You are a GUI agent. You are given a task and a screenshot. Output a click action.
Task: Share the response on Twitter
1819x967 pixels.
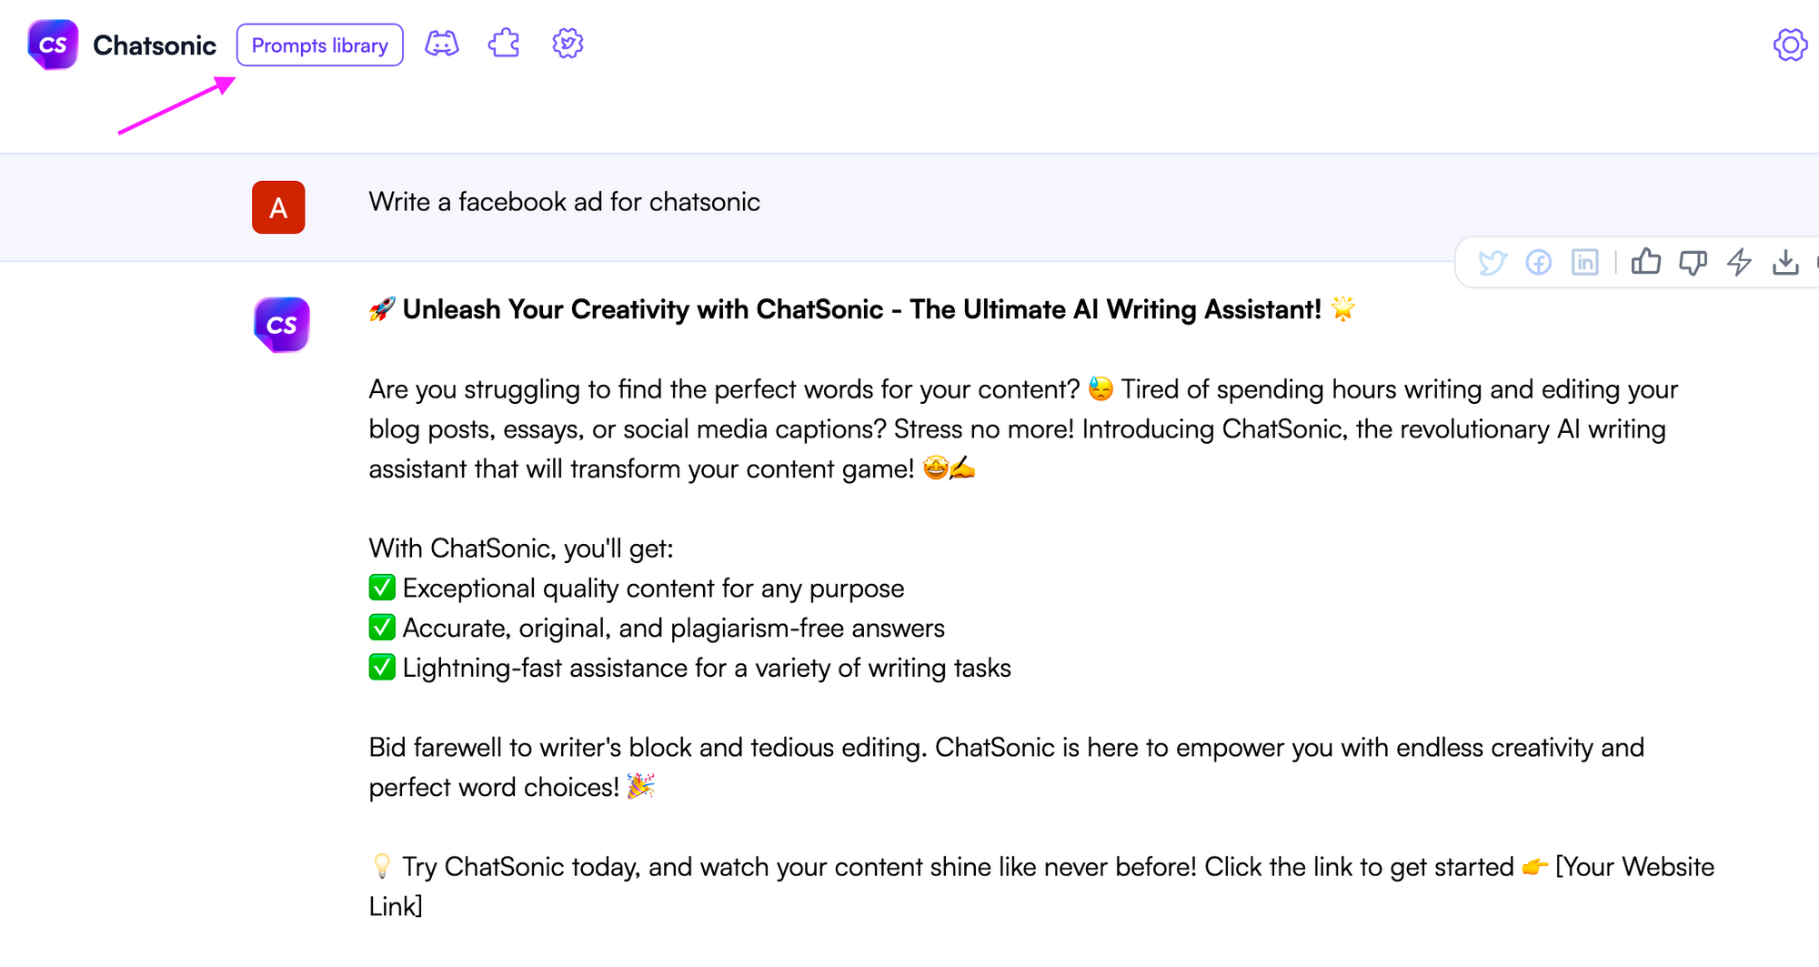point(1493,263)
